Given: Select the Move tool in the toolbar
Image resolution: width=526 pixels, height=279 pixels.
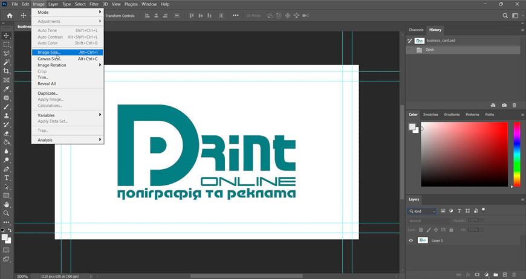Looking at the screenshot, I should coord(7,36).
